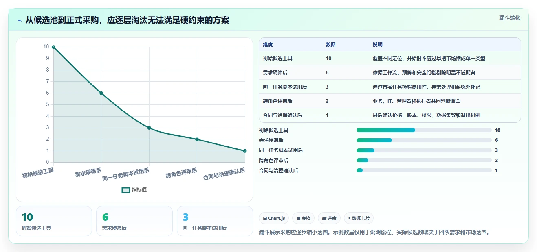Image resolution: width=537 pixels, height=252 pixels.
Task: Click 合同与治理确认后 cell in the table
Action: click(282, 115)
